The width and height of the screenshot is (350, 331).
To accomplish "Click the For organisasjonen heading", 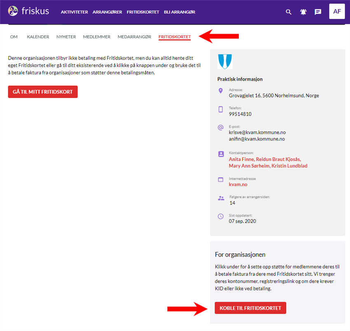I will tap(240, 255).
